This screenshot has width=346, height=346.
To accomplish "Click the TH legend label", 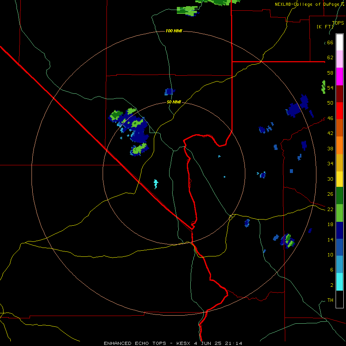I will [x=330, y=300].
